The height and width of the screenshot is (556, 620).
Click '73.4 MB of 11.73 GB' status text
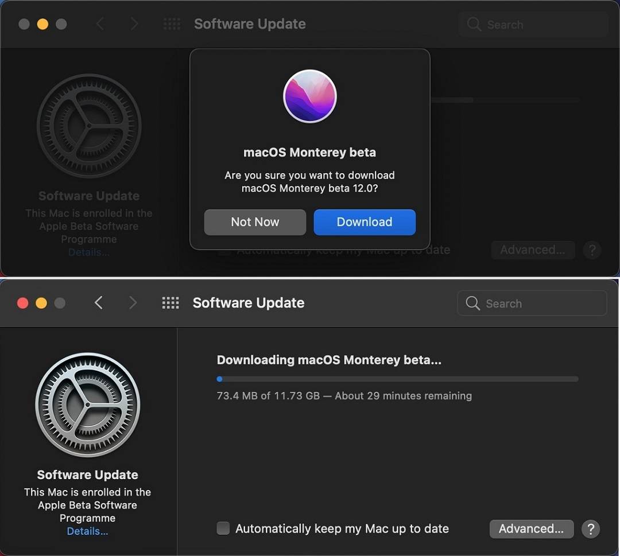click(268, 395)
